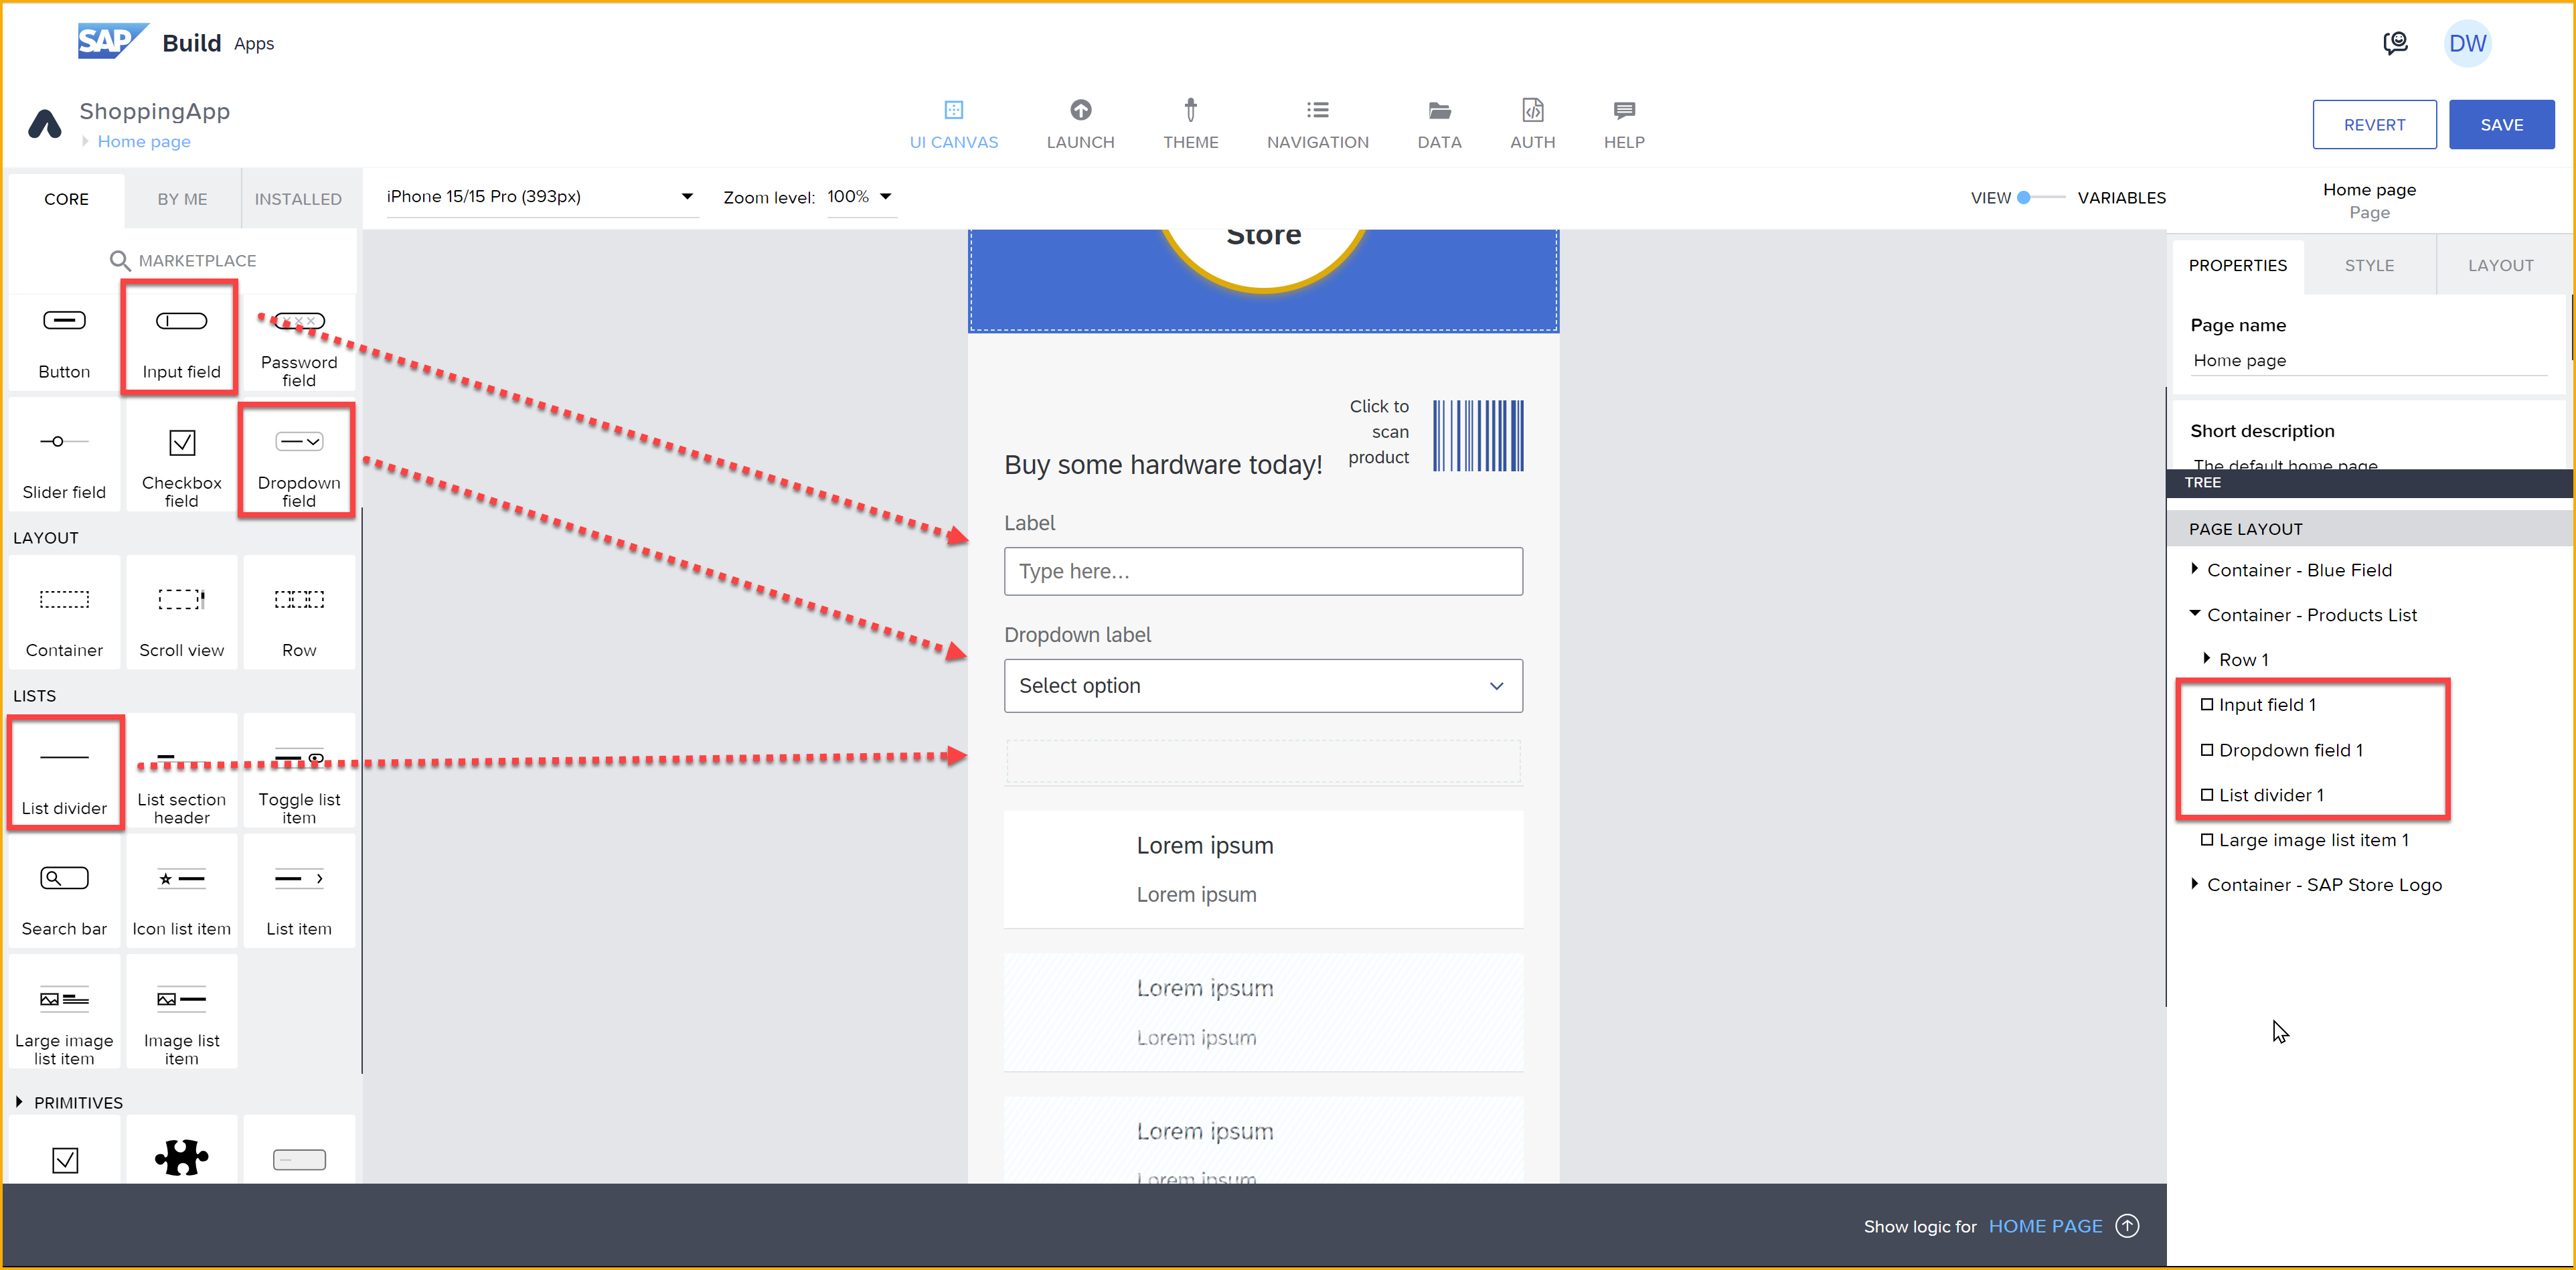The height and width of the screenshot is (1270, 2576).
Task: Click the barcode scan product image
Action: pos(1478,435)
